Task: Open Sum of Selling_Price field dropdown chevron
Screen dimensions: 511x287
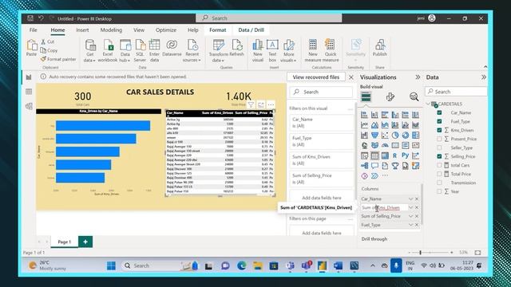Action: point(410,216)
